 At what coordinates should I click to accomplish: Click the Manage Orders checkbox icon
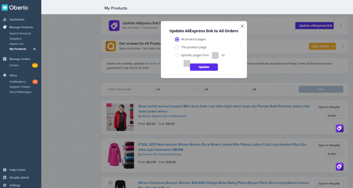(x=5, y=59)
